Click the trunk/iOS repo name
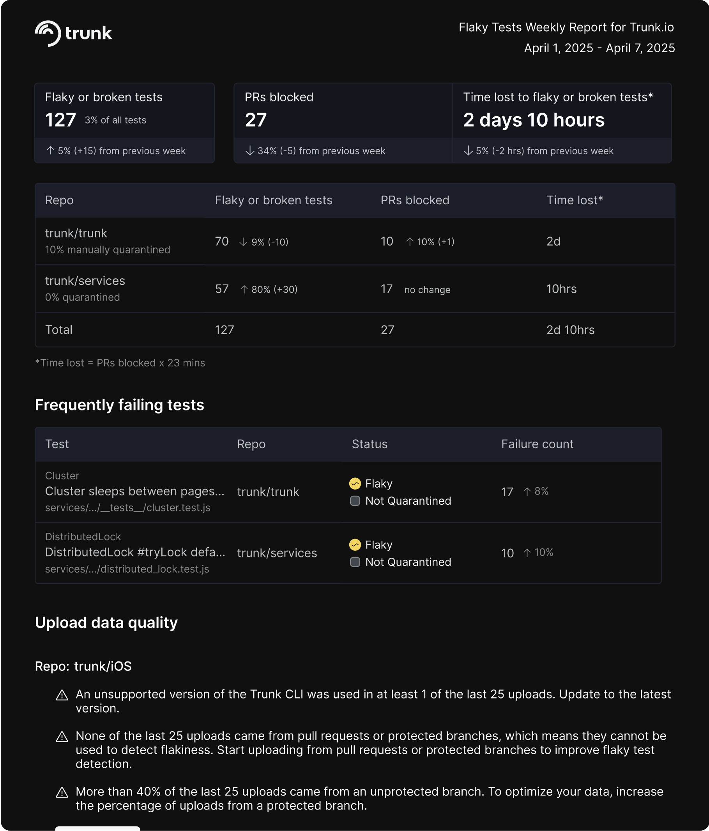709x831 pixels. 103,666
